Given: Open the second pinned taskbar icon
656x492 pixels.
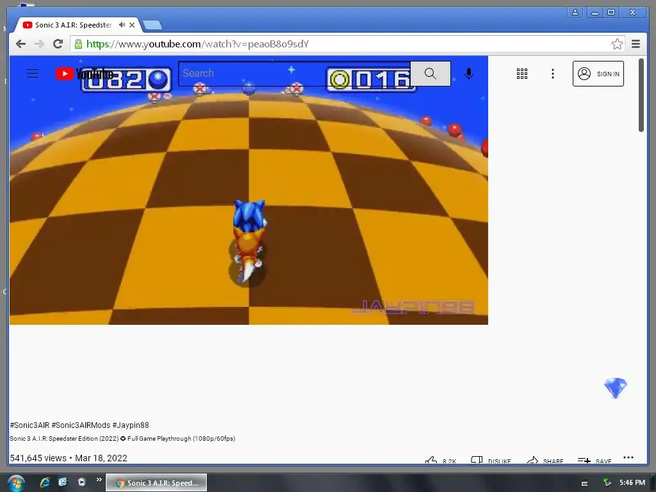Looking at the screenshot, I should pos(63,482).
